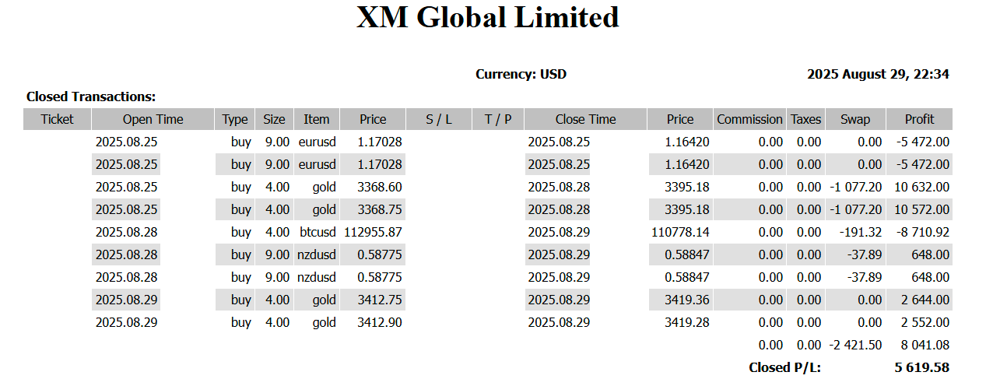986x379 pixels.
Task: Select the Profit column header
Action: [x=919, y=119]
